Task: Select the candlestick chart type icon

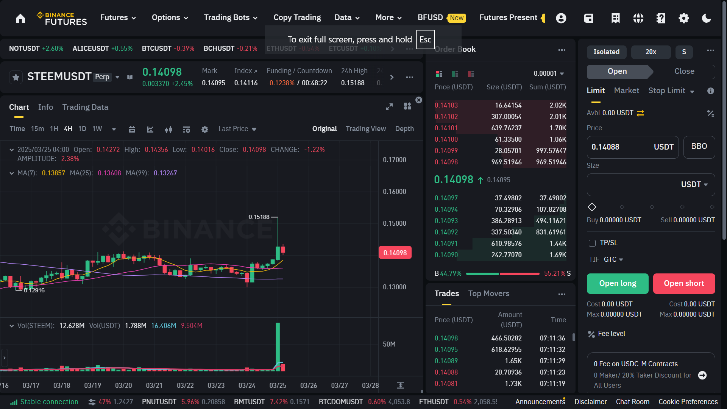Action: point(168,130)
